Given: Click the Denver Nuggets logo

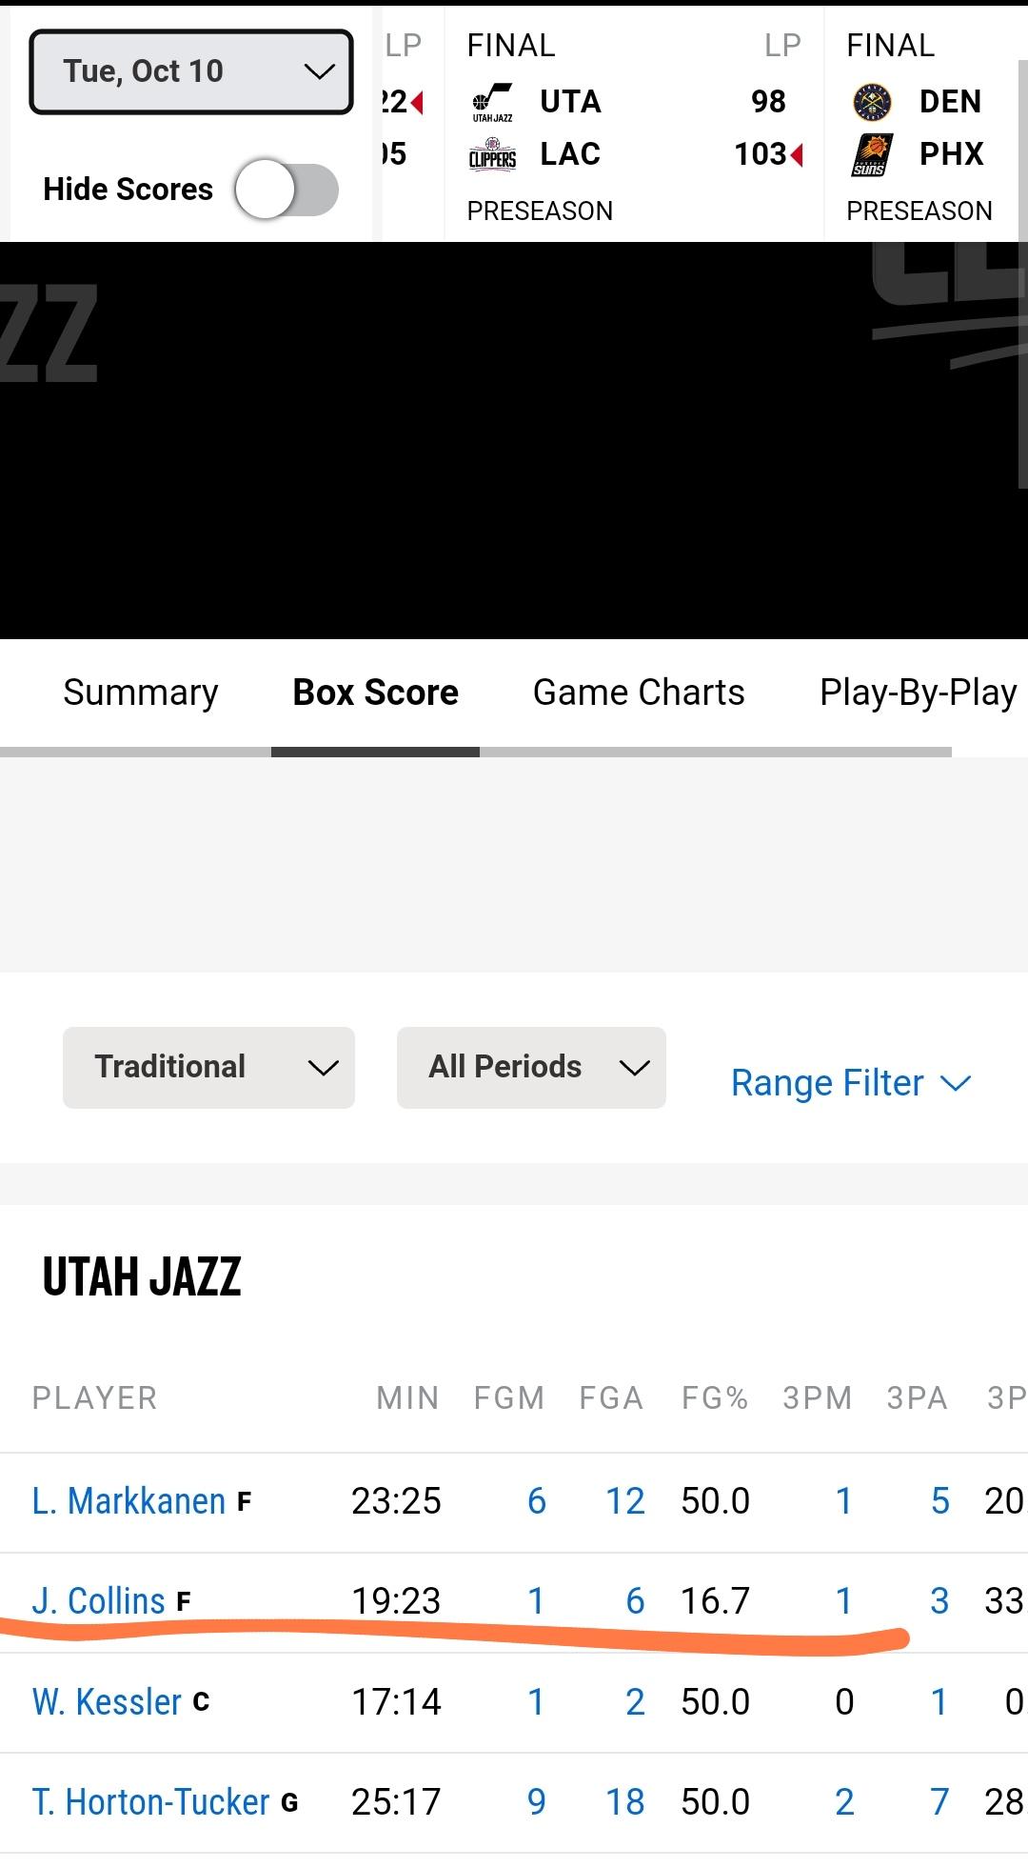Looking at the screenshot, I should point(871,102).
